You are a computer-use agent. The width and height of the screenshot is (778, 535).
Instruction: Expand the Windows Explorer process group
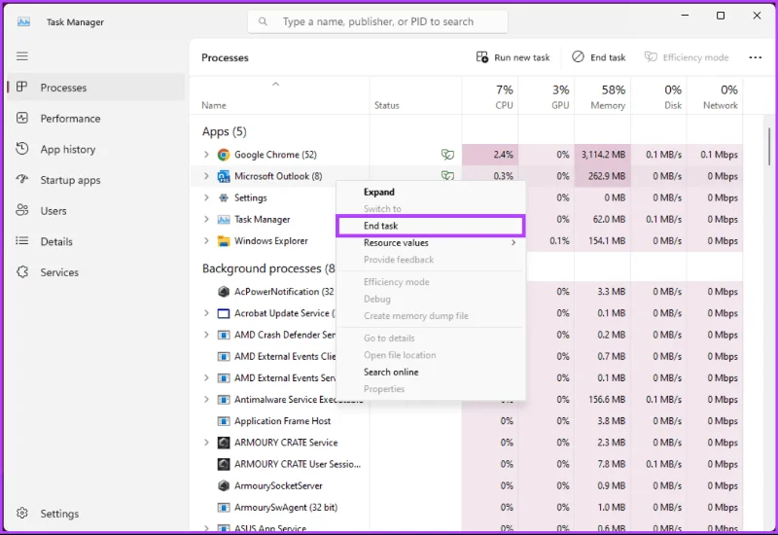206,241
